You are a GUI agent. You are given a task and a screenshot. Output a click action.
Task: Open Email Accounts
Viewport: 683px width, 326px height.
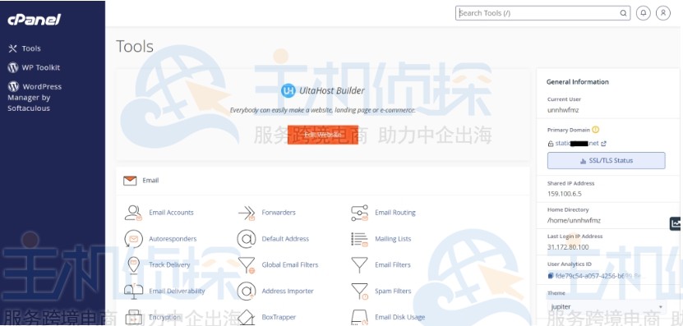point(171,213)
